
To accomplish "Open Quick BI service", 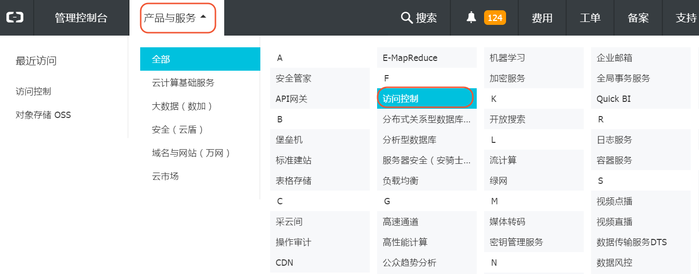I will click(641, 98).
